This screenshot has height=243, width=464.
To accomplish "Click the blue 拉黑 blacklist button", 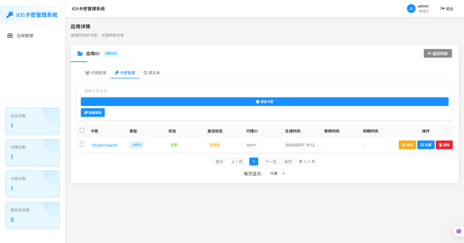I will point(425,145).
